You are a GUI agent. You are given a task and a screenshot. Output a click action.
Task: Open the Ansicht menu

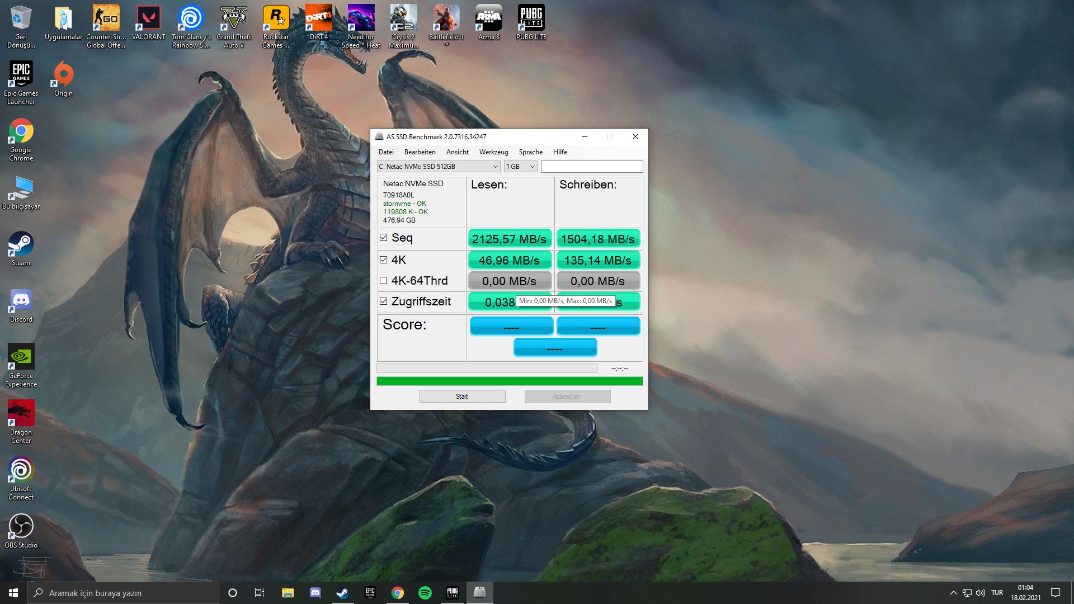[x=457, y=152]
